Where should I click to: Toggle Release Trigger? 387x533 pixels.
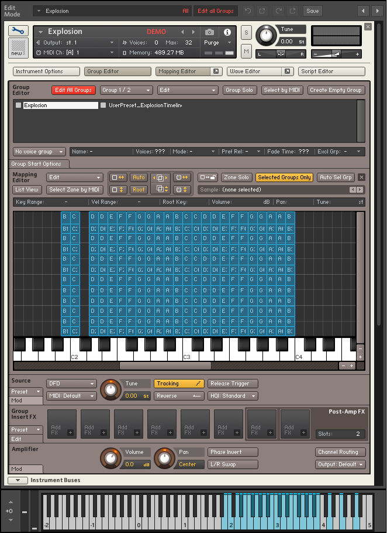click(x=233, y=384)
